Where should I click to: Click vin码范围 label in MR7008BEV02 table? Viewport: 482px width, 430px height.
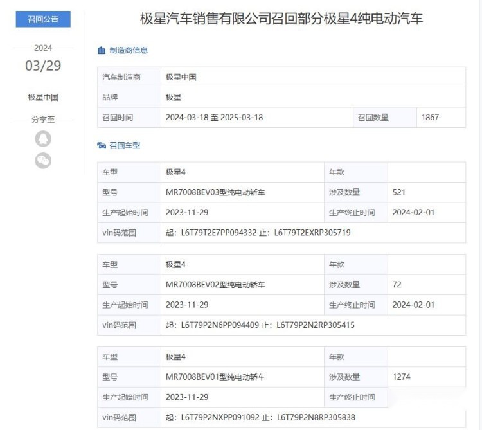click(x=120, y=325)
